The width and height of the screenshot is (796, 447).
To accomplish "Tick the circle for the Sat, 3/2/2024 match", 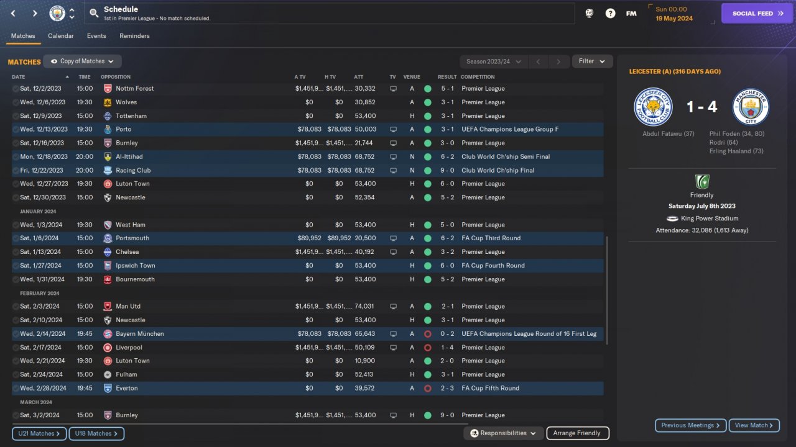I will (16, 415).
